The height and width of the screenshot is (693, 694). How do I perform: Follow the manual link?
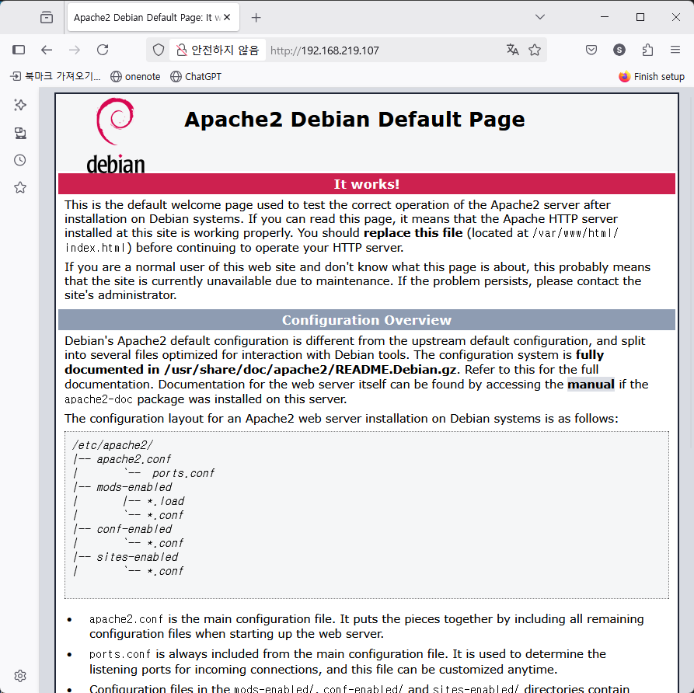tap(591, 384)
